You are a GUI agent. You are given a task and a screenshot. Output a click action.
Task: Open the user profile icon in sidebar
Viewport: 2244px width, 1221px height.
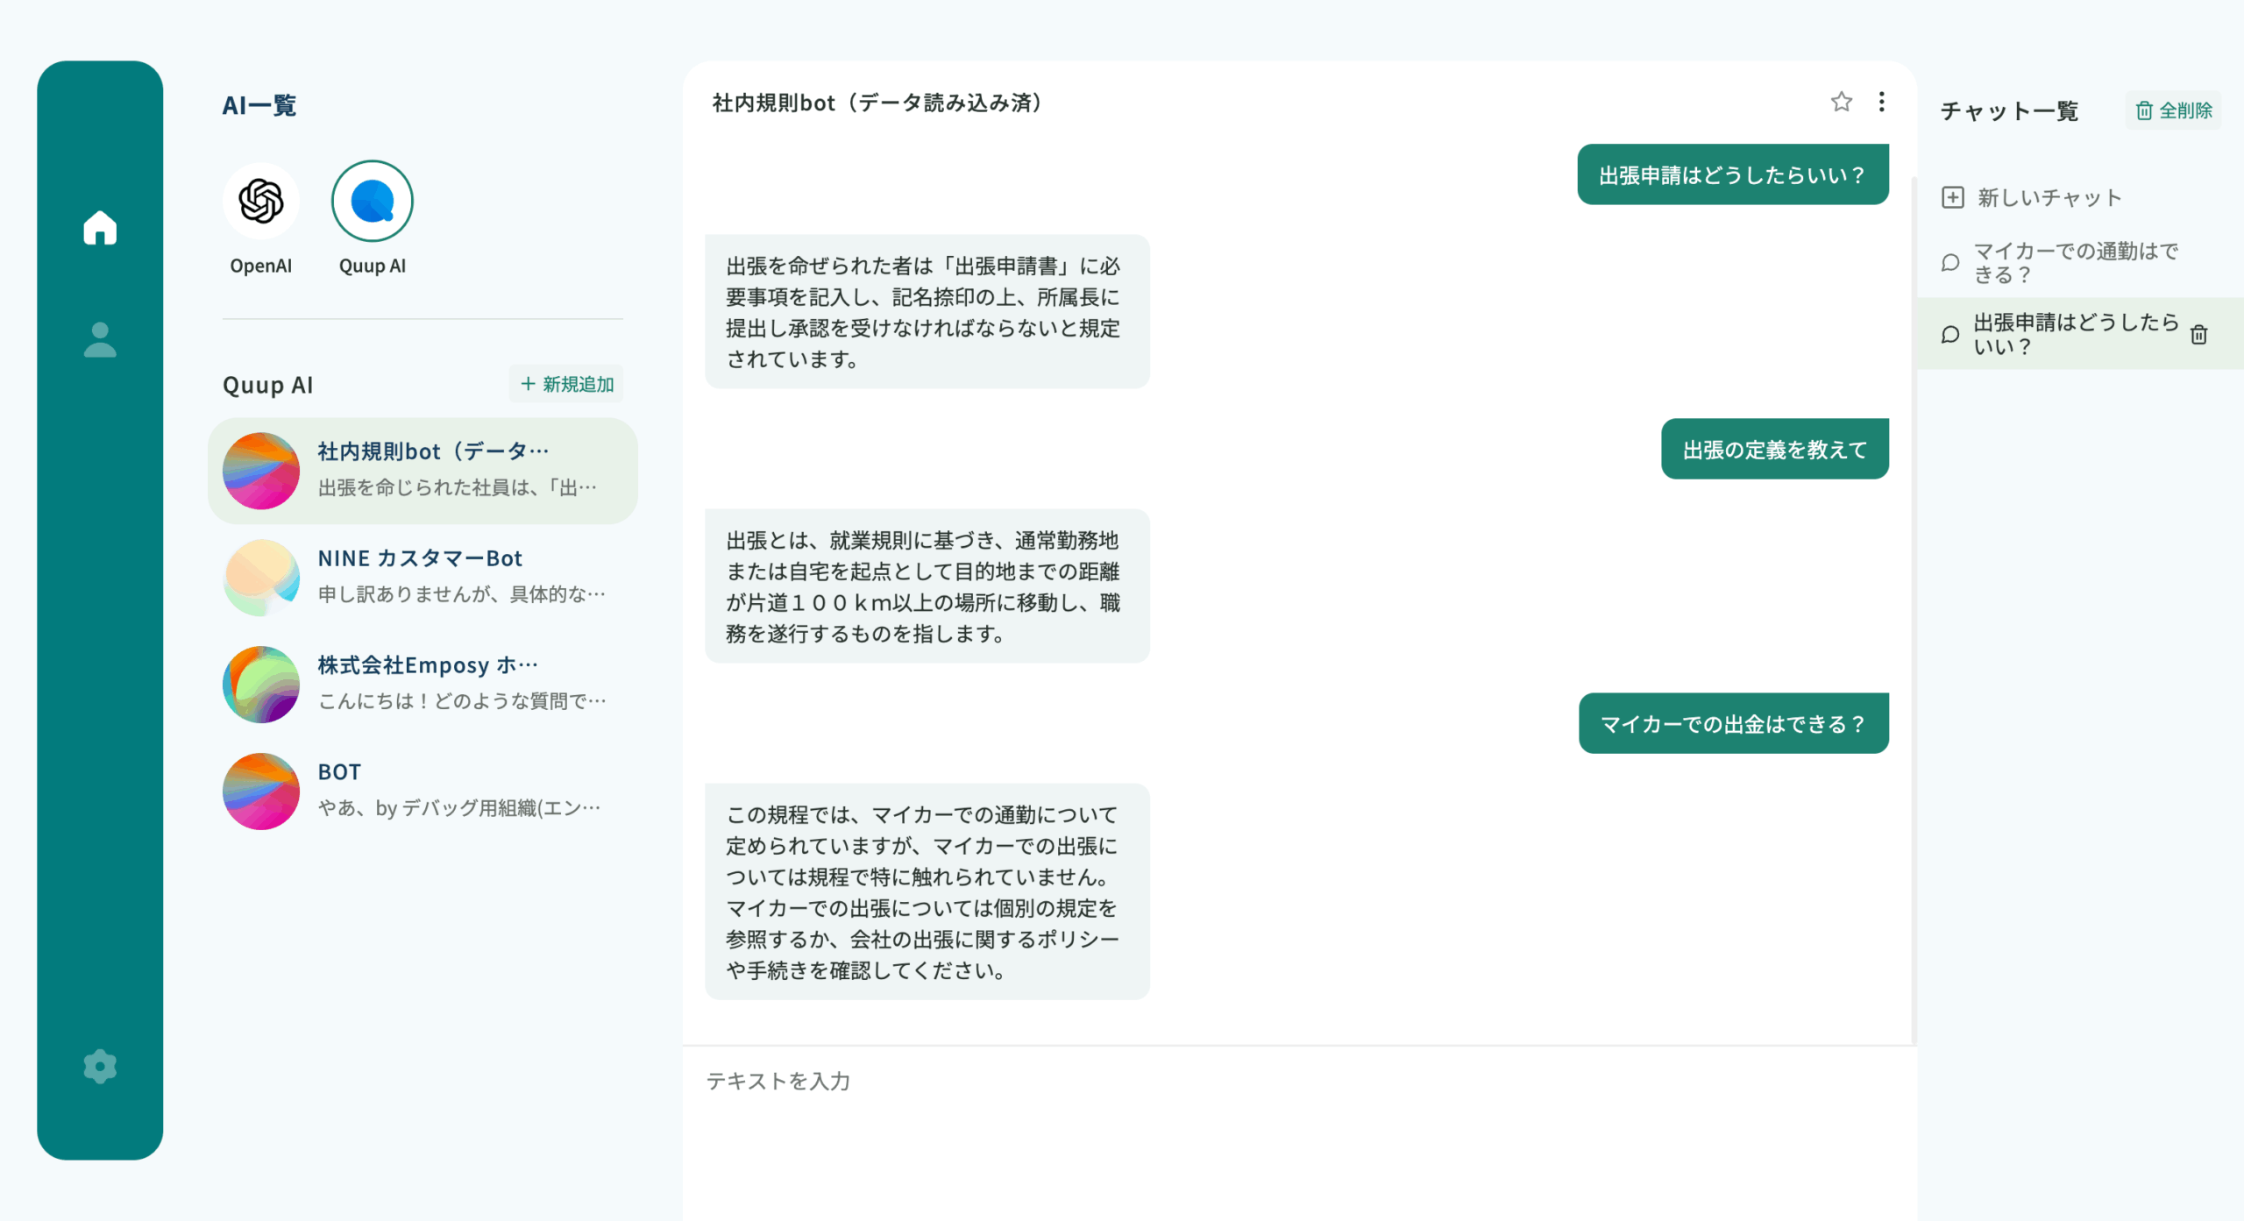[x=100, y=340]
